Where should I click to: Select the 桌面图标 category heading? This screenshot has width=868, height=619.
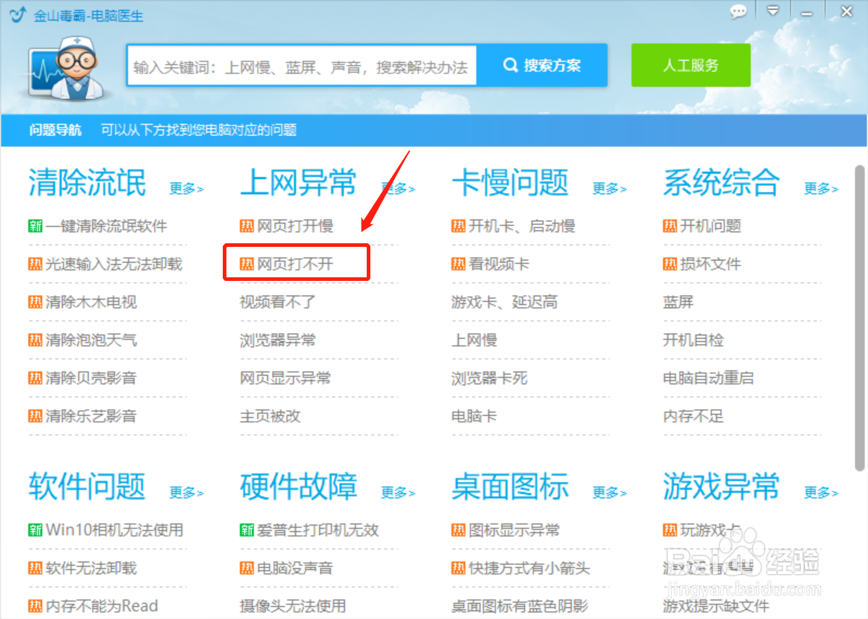[510, 487]
